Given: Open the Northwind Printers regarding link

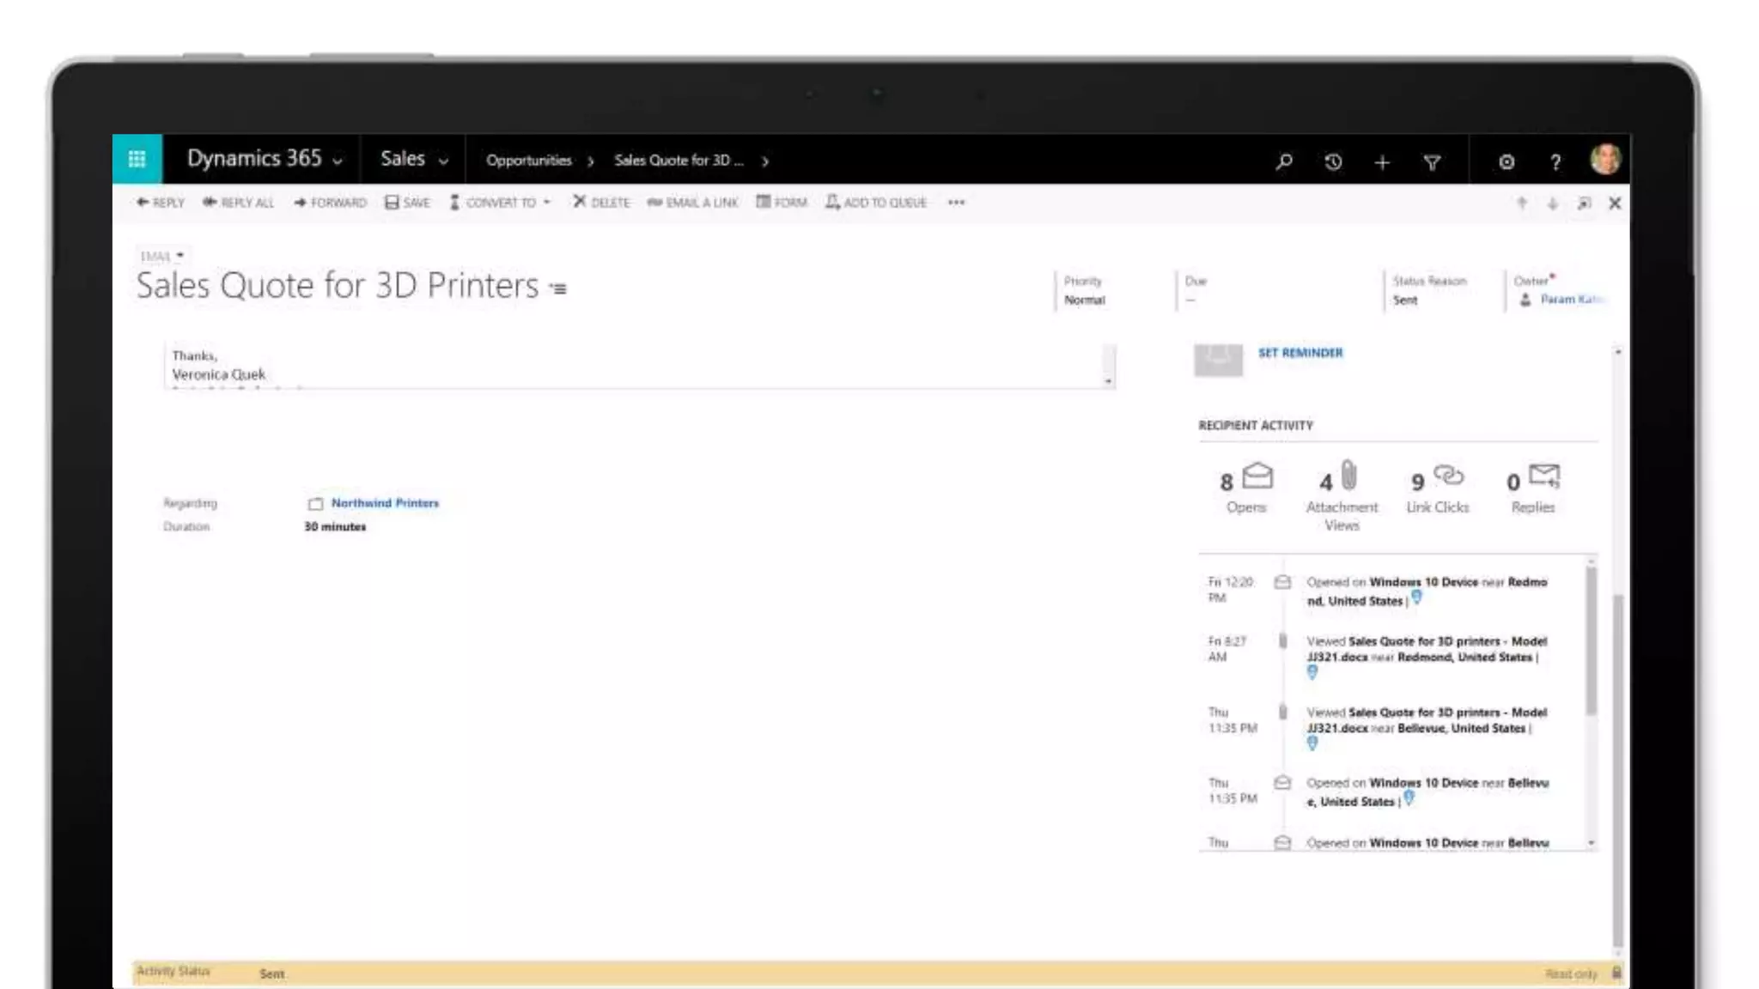Looking at the screenshot, I should 384,503.
